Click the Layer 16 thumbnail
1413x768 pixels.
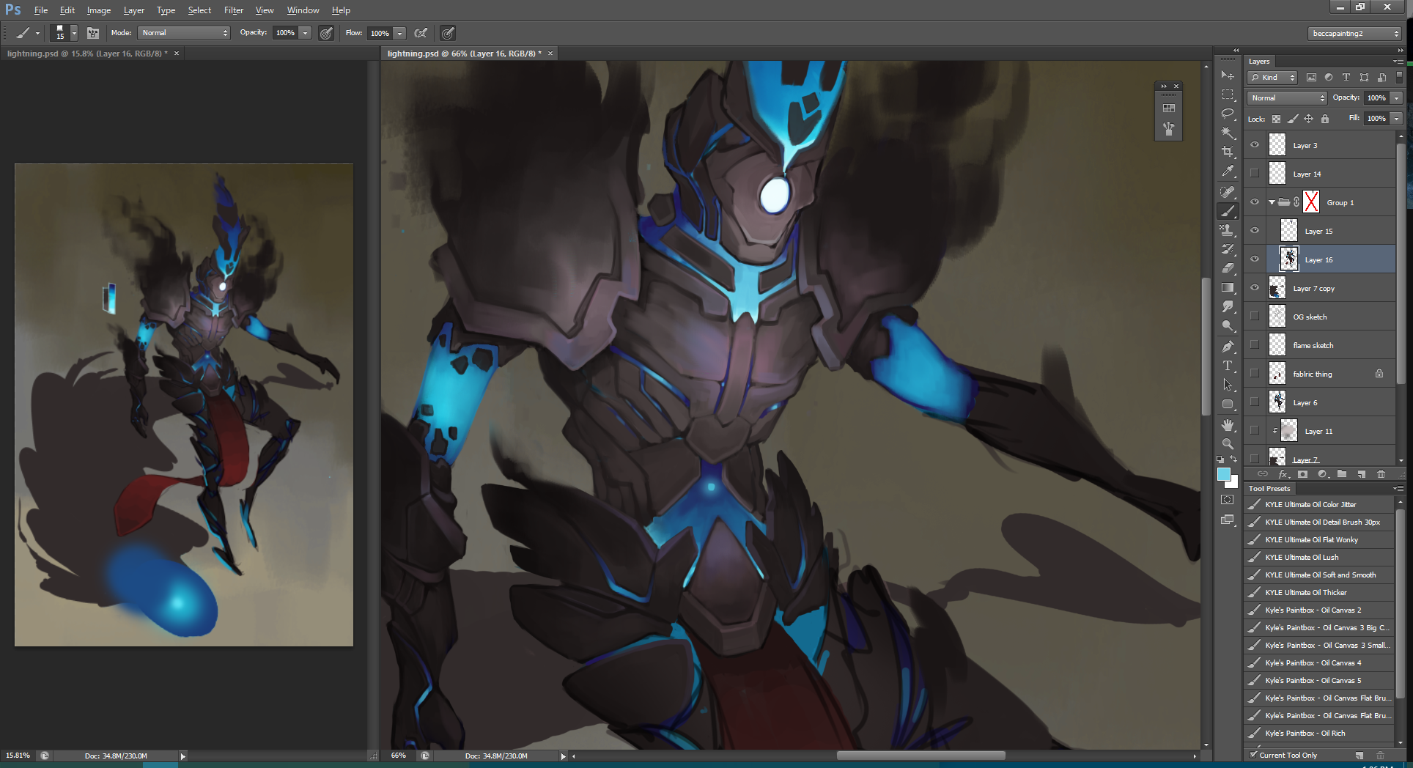click(1289, 259)
